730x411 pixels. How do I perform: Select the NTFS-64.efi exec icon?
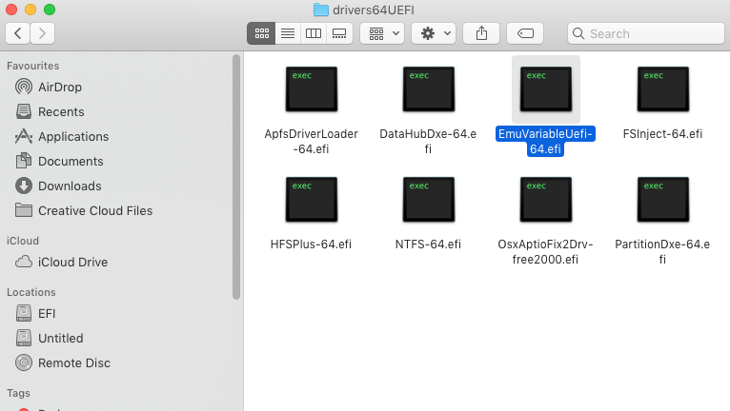[429, 200]
